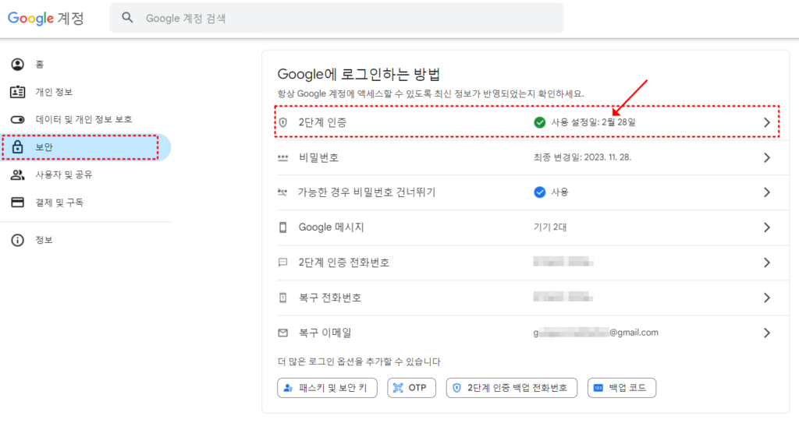The width and height of the screenshot is (799, 423).
Task: Open 사용자 및 공유 section
Action: [86, 174]
